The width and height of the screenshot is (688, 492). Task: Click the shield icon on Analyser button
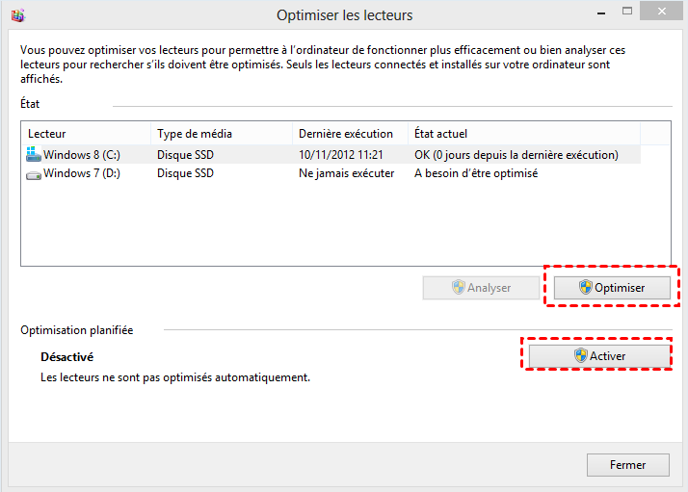point(459,288)
